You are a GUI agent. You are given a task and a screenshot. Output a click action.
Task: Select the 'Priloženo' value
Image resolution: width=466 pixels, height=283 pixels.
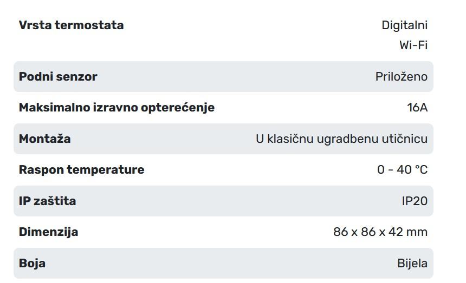(401, 77)
